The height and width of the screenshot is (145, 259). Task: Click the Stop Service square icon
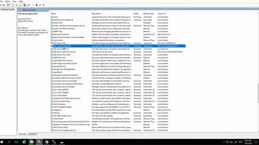tap(37, 5)
